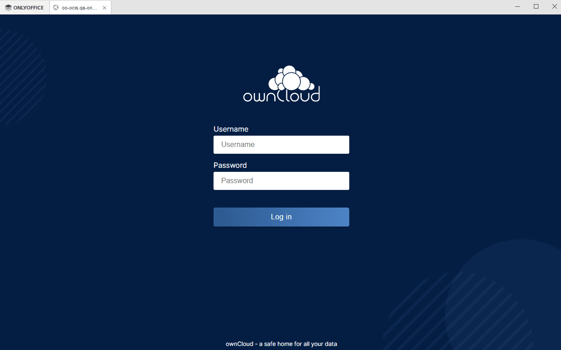This screenshot has width=561, height=350.
Task: Click the ownCloud wordmark beneath the cloud
Action: click(281, 96)
